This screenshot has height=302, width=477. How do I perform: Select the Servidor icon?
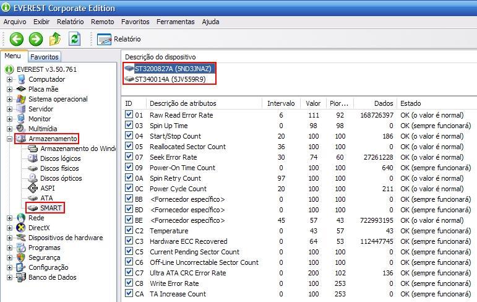tap(20, 109)
